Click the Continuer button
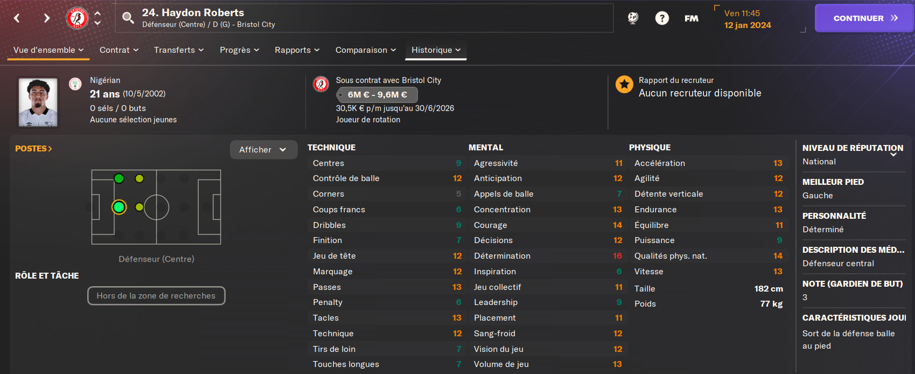Viewport: 915px width, 374px height. (x=864, y=18)
